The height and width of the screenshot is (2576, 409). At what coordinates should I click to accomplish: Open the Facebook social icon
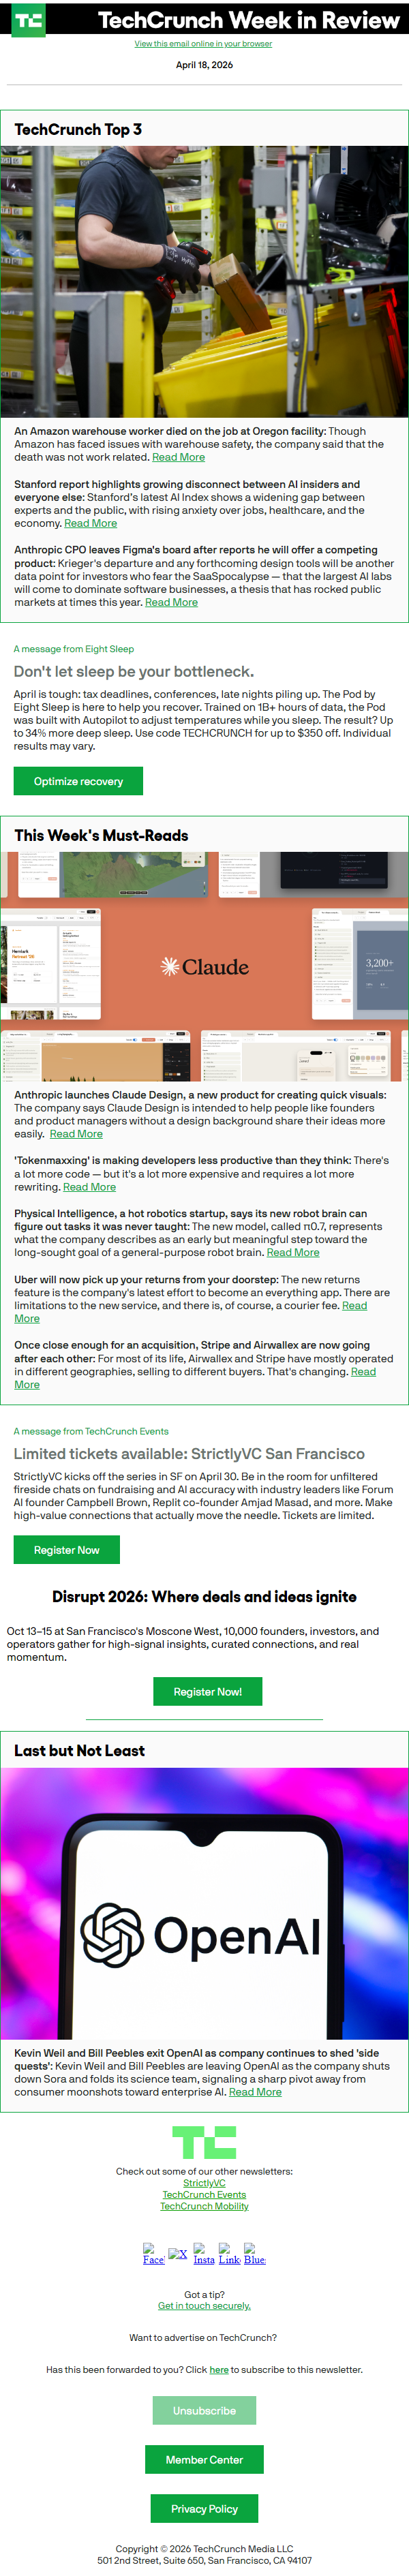153,2253
